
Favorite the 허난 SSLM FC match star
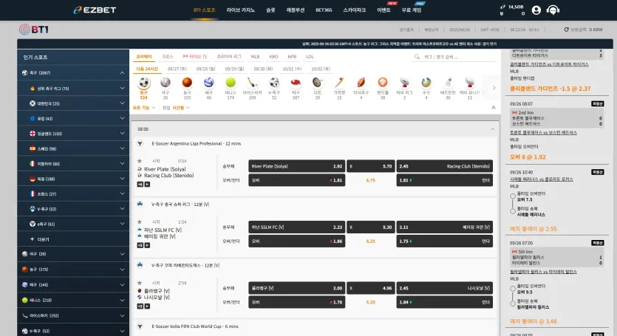click(140, 222)
